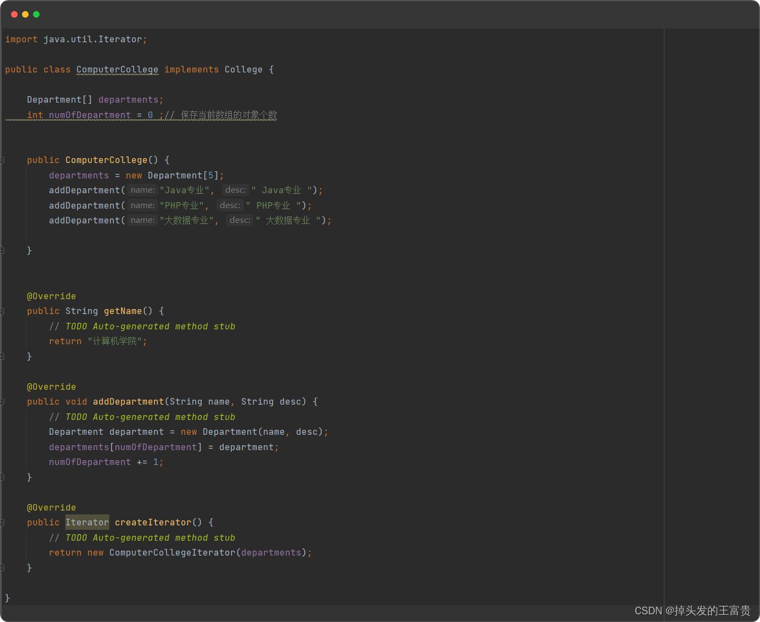
Task: Collapse the ComputerCollege() constructor fold marker
Action: 2,160
